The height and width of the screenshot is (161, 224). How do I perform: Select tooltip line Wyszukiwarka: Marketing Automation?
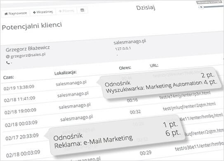click(154, 87)
